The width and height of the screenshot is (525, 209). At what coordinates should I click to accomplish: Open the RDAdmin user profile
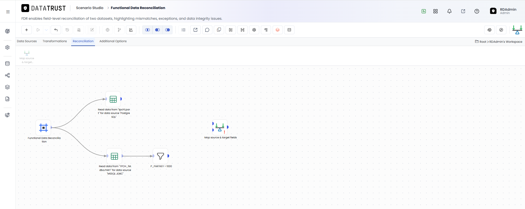(x=503, y=11)
